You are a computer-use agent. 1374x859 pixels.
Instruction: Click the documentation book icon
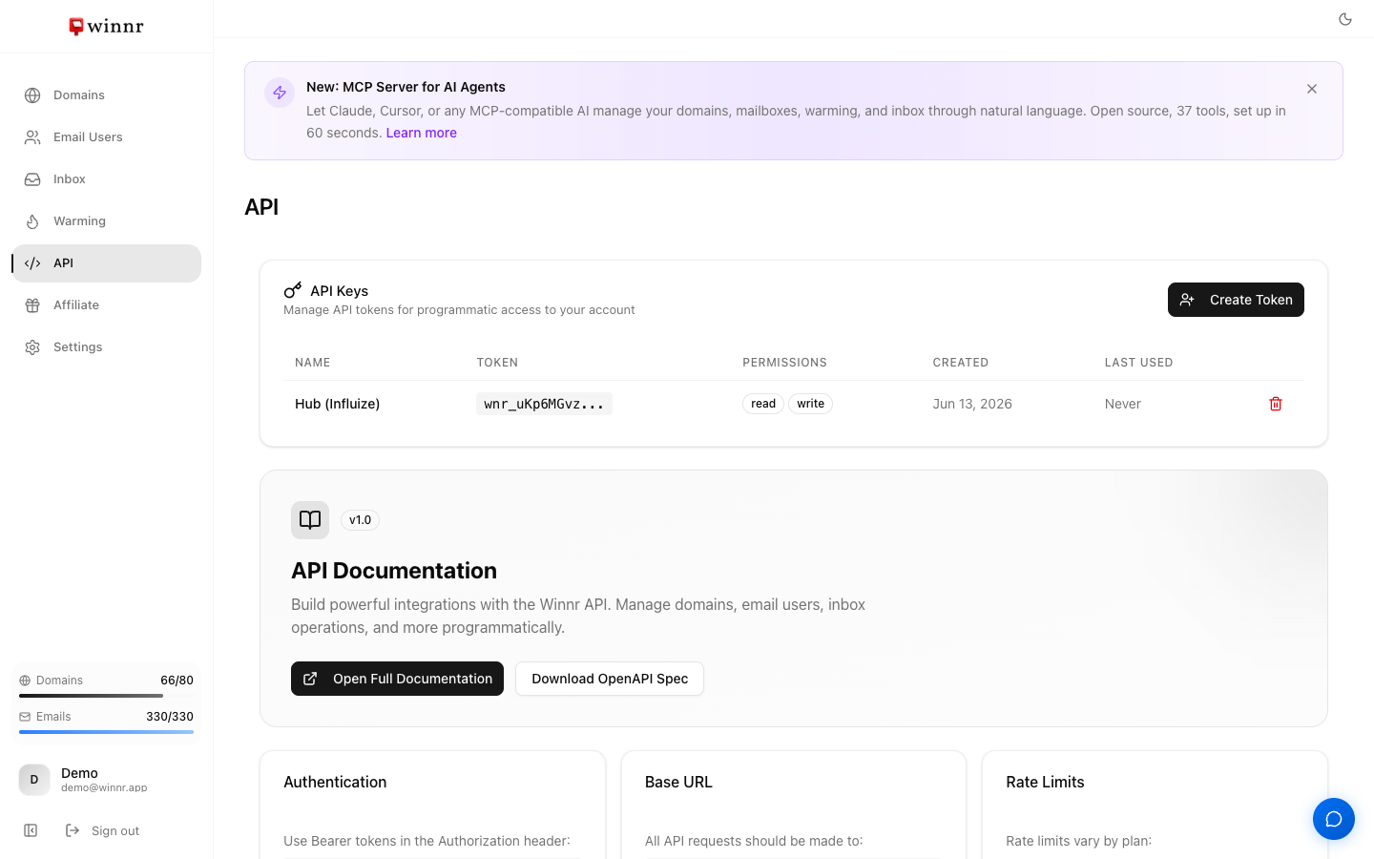click(310, 520)
